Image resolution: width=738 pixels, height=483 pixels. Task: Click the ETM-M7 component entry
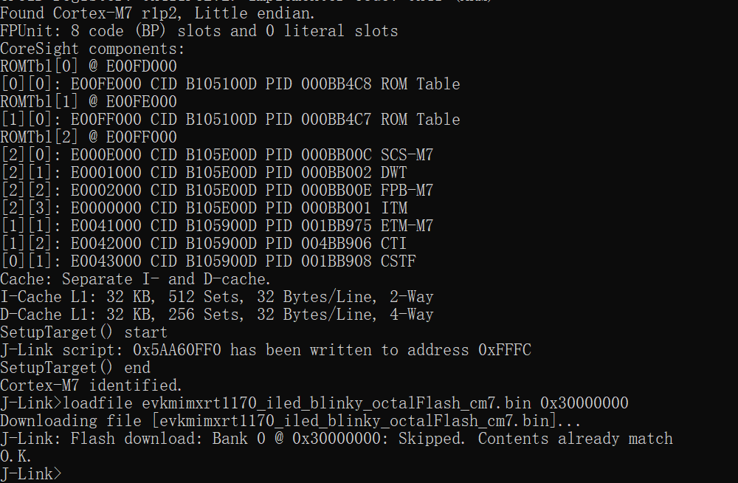pyautogui.click(x=407, y=226)
